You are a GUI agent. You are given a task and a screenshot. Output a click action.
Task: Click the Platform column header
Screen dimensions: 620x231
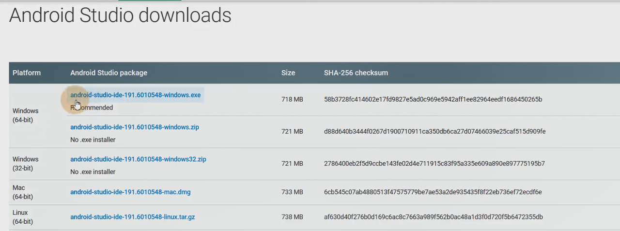[27, 73]
